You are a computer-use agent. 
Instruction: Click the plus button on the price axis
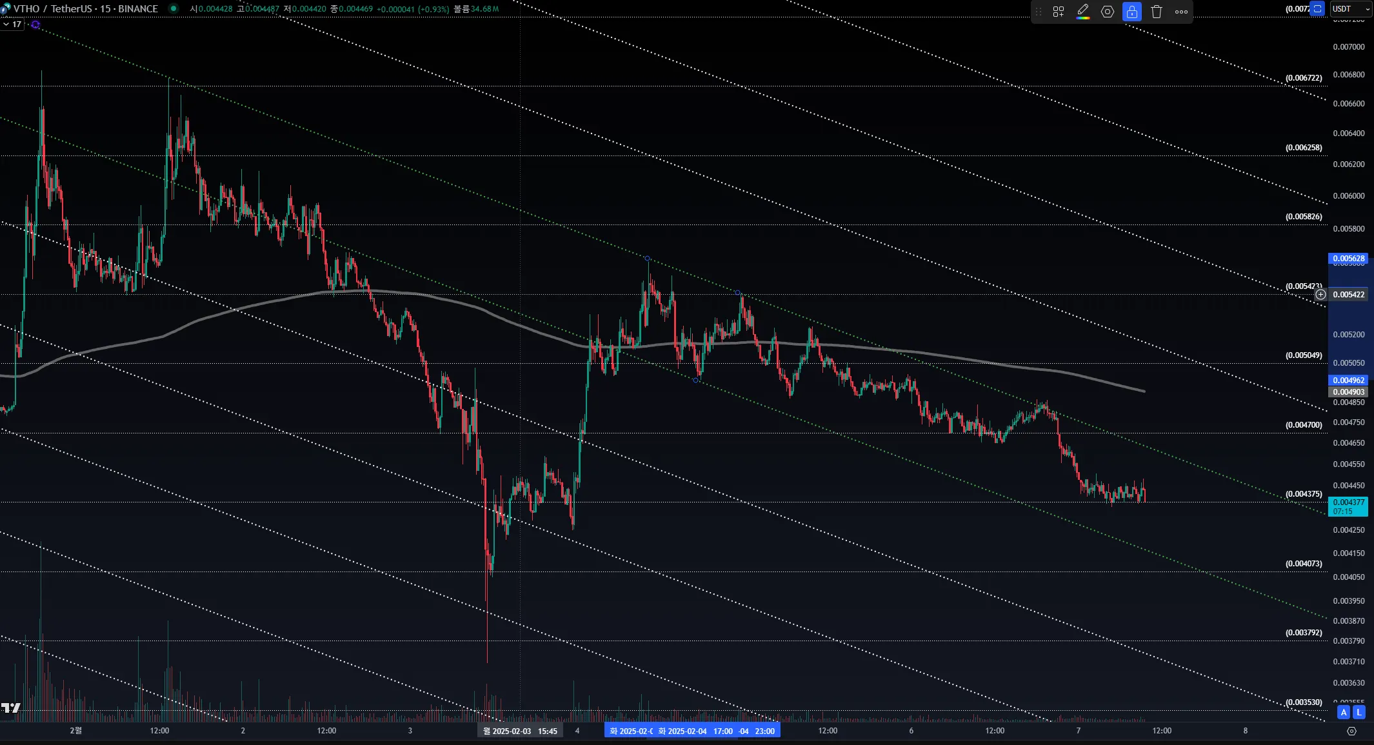(1321, 294)
